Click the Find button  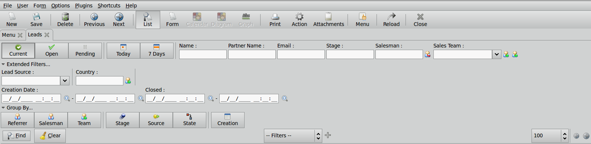17,136
